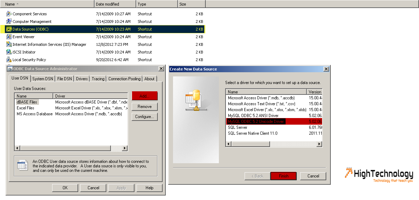Click the Local Security Policy shortcut icon
419x200 pixels.
[x=9, y=60]
